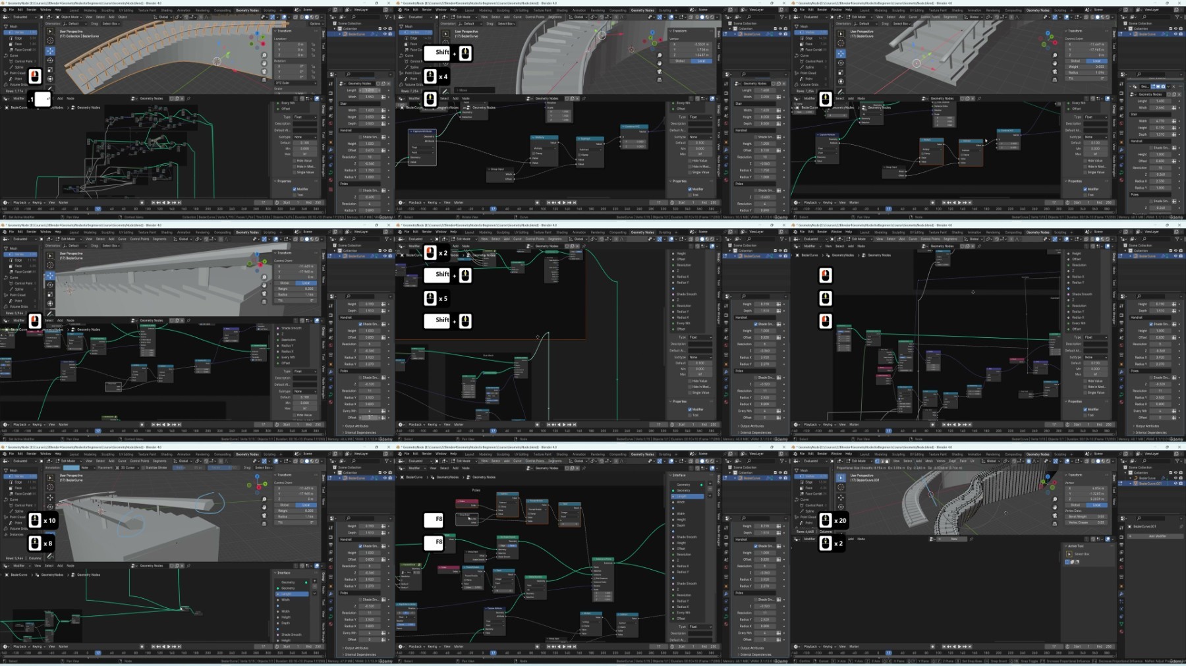Click the Global button in the BezierCurve.001 Transform panel

[x=1075, y=505]
